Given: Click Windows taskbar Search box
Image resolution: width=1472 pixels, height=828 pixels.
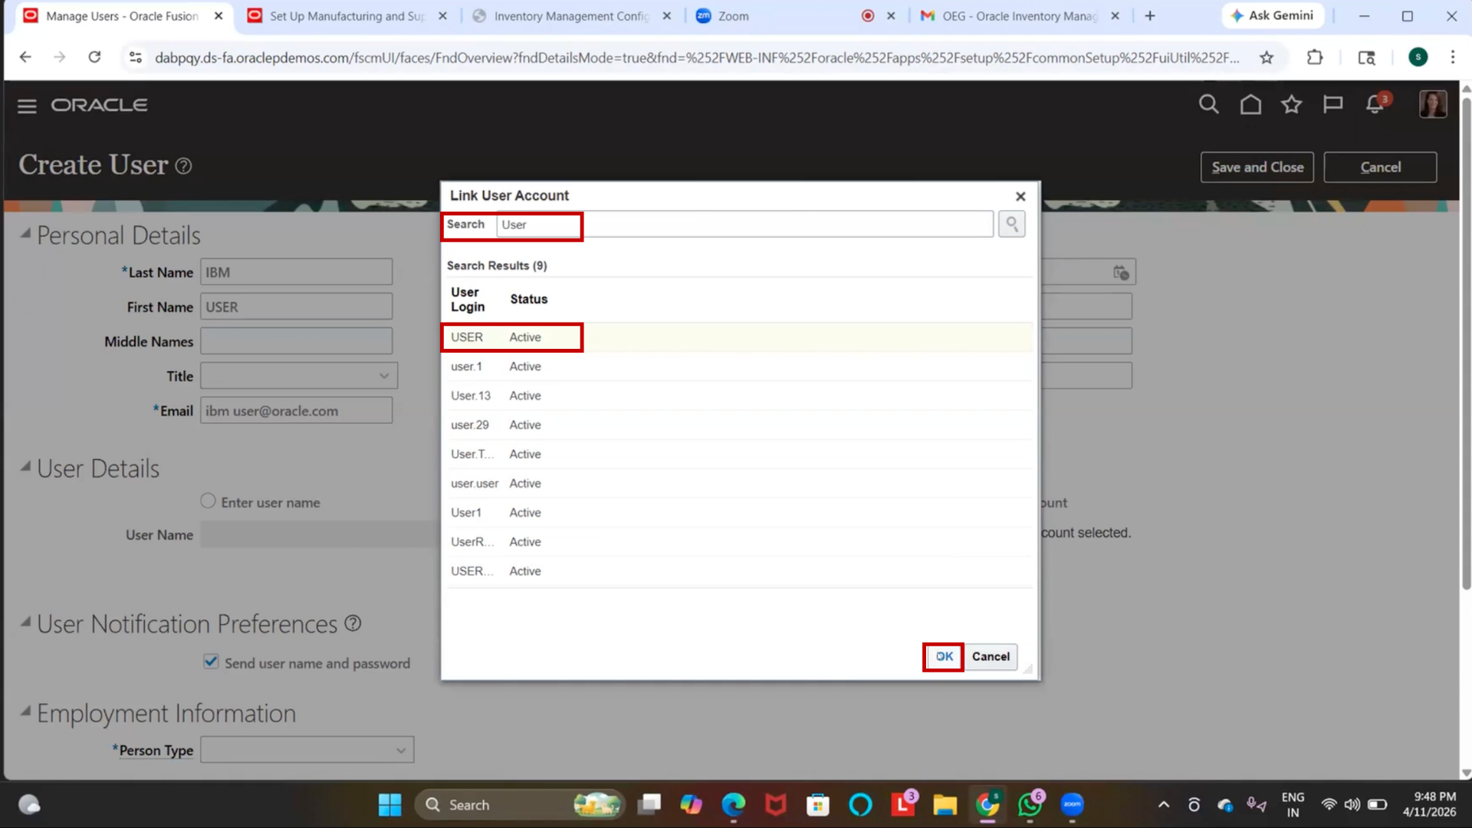Looking at the screenshot, I should (x=520, y=805).
